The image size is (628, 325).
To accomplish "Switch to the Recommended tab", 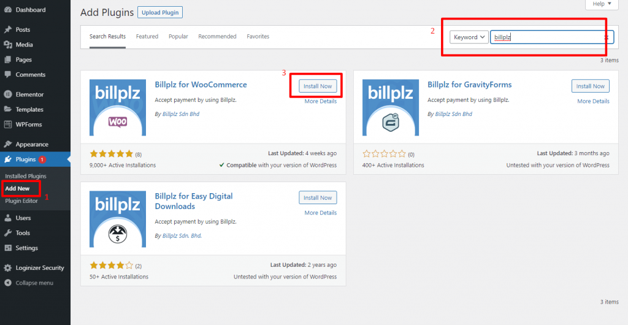I will click(217, 36).
